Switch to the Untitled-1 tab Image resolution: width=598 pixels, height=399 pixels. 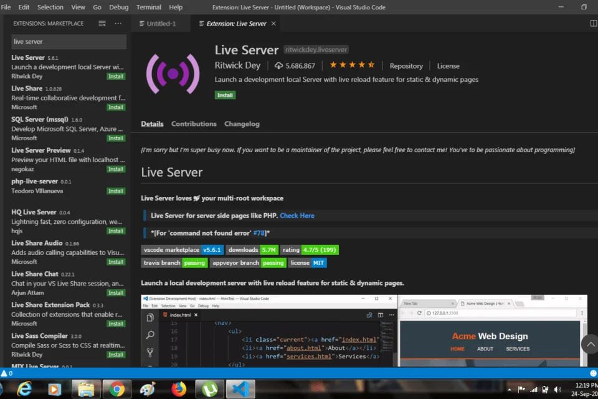(x=161, y=24)
